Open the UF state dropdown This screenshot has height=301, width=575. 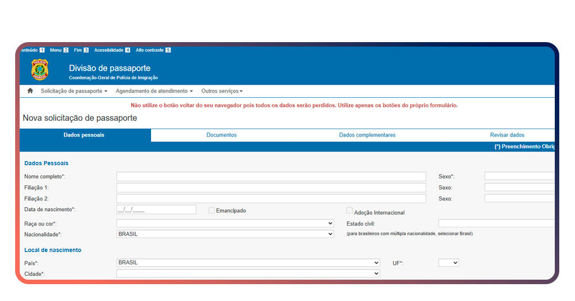(449, 262)
